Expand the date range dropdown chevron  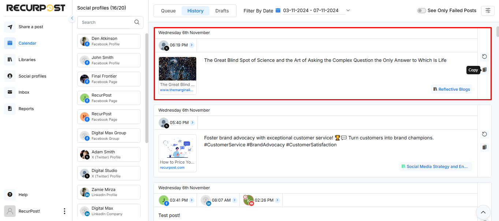(348, 11)
